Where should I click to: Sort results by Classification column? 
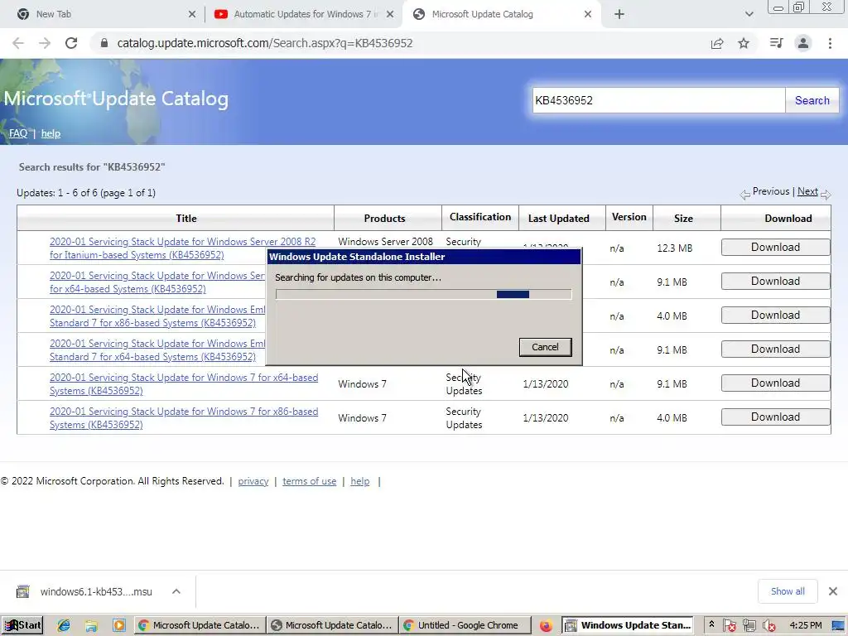tap(480, 217)
